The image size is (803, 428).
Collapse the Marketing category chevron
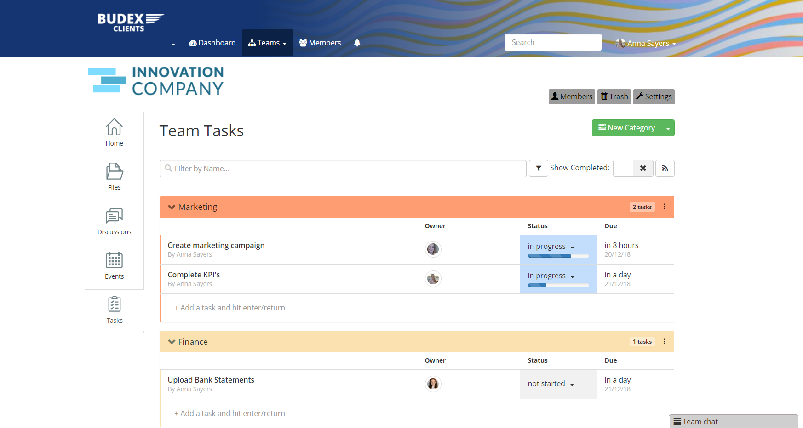click(172, 207)
